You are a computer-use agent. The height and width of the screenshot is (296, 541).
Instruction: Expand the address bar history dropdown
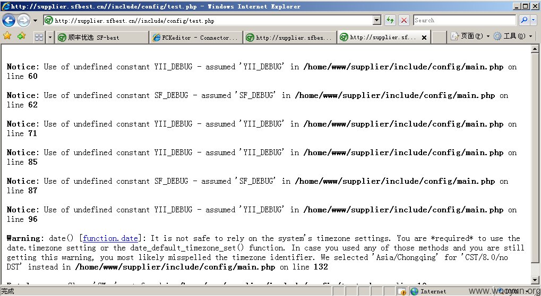(x=377, y=20)
